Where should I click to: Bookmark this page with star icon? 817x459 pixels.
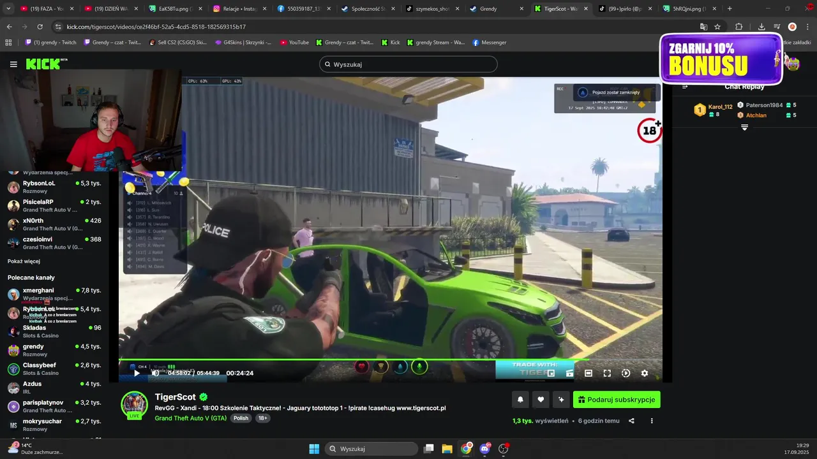[x=717, y=27]
